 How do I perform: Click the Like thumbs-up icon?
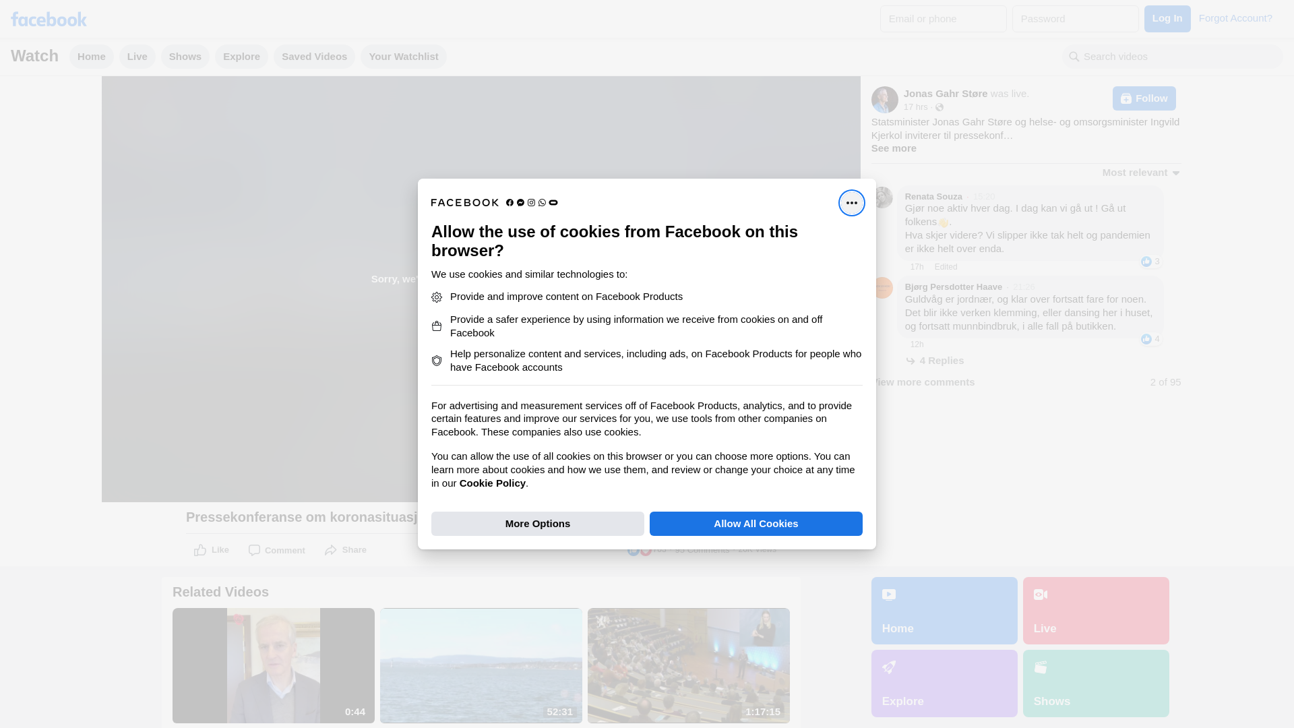click(200, 550)
